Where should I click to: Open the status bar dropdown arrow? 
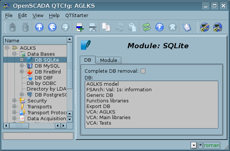(194, 145)
